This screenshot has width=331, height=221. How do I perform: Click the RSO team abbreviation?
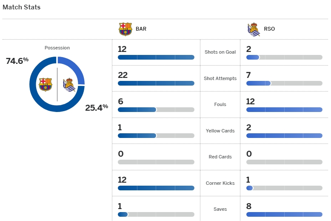[x=269, y=29]
